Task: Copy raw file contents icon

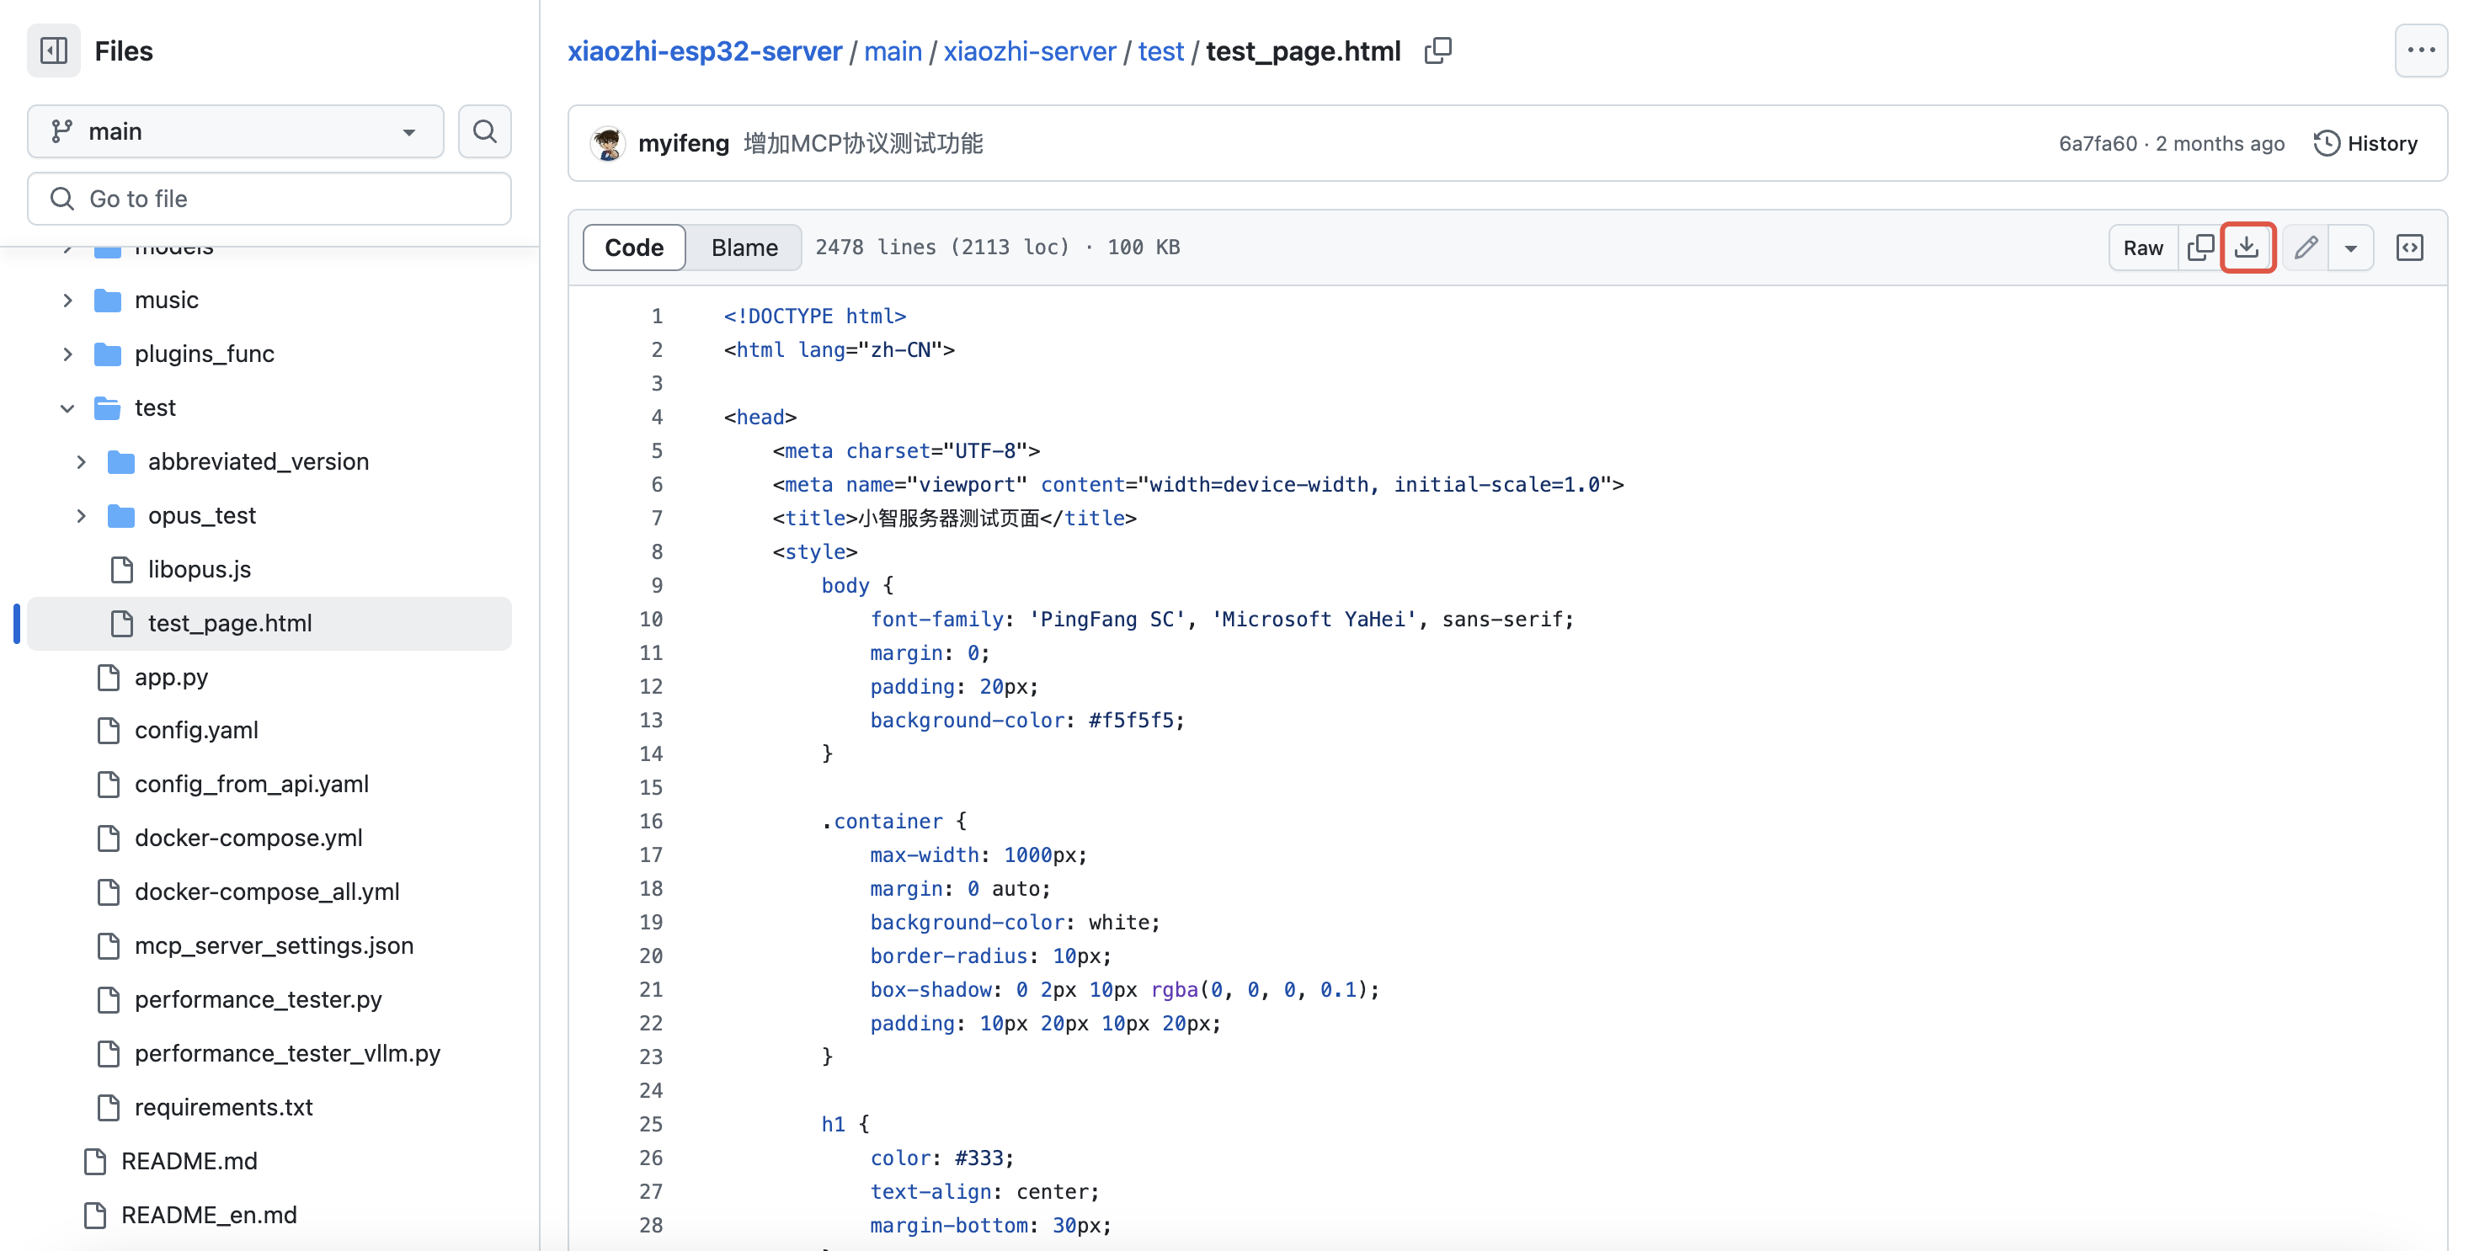Action: (x=2200, y=248)
